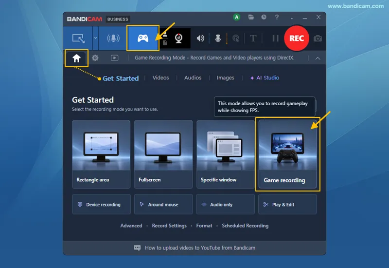The image size is (389, 268).
Task: Open How to upload videos to YouTube link
Action: coord(200,248)
